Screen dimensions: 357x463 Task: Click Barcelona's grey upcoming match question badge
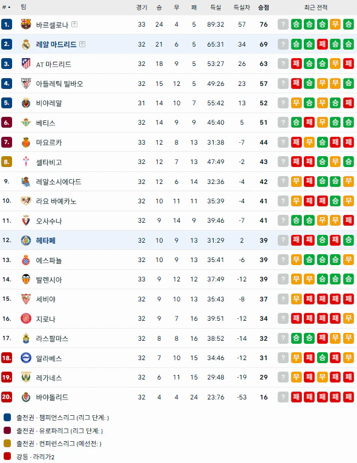click(x=283, y=24)
